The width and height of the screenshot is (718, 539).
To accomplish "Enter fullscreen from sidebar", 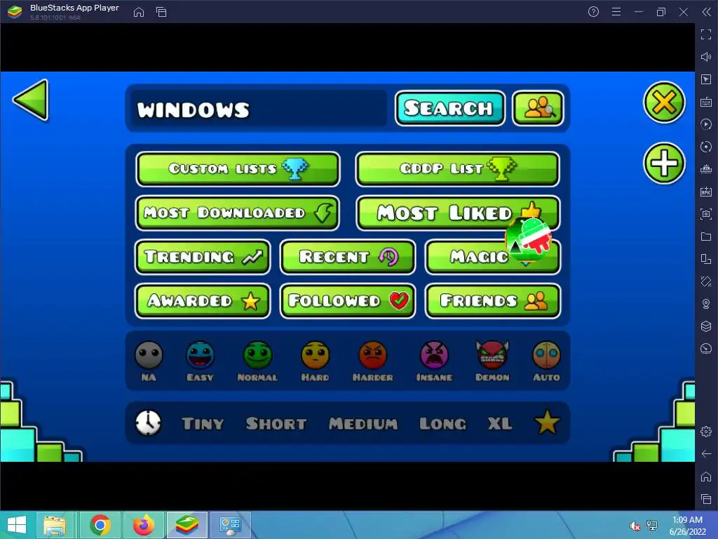I will 706,34.
